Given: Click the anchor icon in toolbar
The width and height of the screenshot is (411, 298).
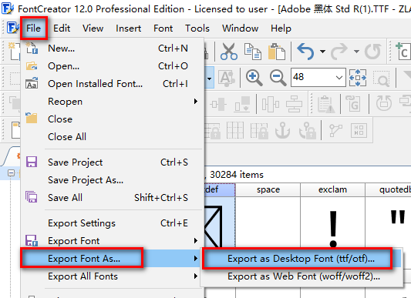Looking at the screenshot, I should [282, 130].
